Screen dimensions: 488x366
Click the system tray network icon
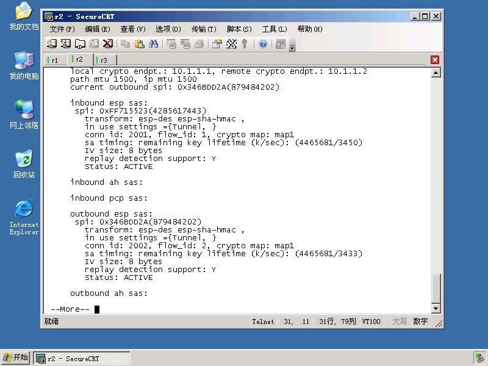479,358
